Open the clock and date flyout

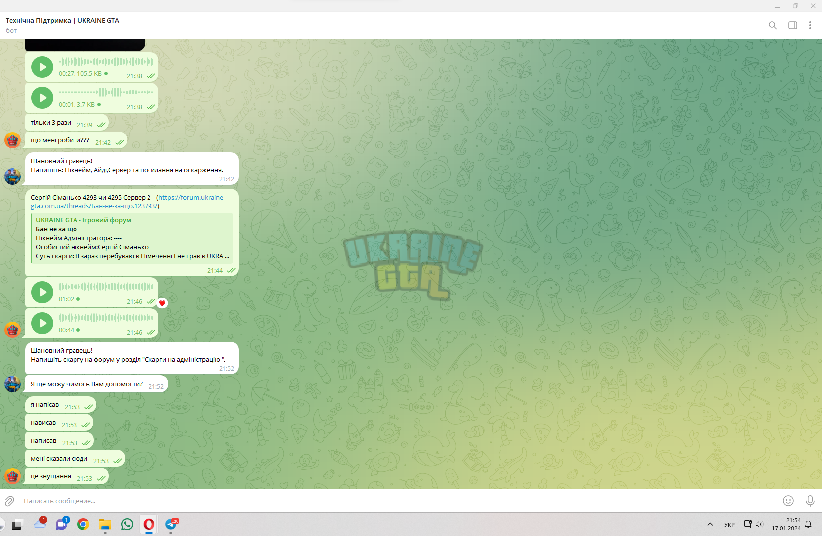(x=786, y=524)
